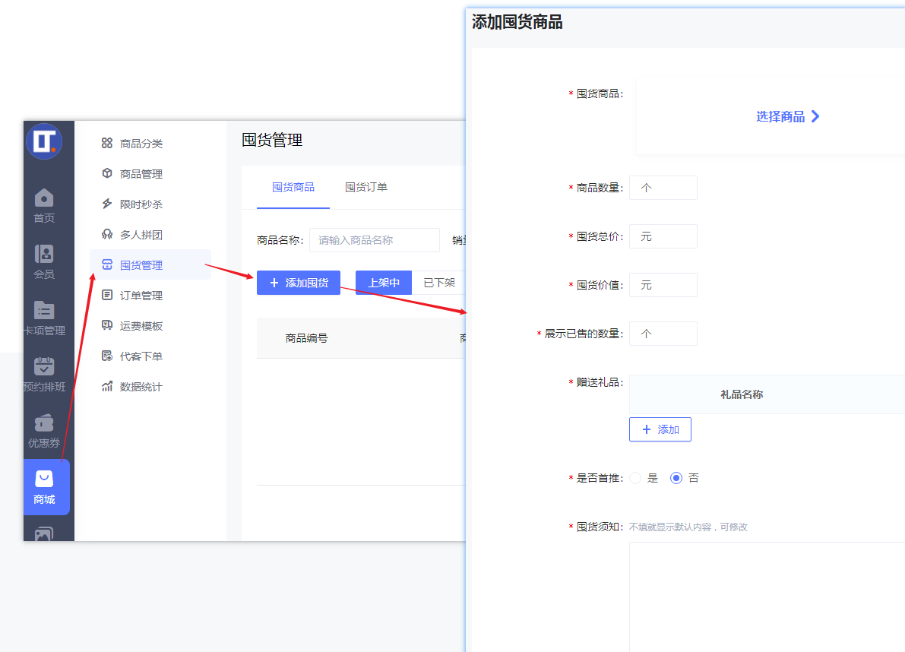Viewport: 905px width, 652px height.
Task: Open the 选择商品 picker
Action: point(788,116)
